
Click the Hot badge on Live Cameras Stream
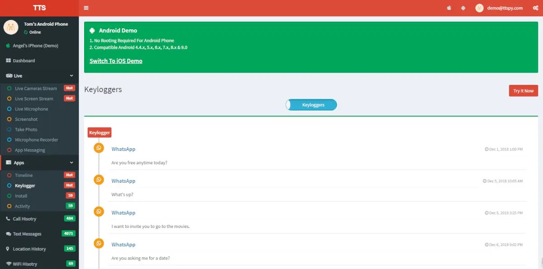coord(69,88)
